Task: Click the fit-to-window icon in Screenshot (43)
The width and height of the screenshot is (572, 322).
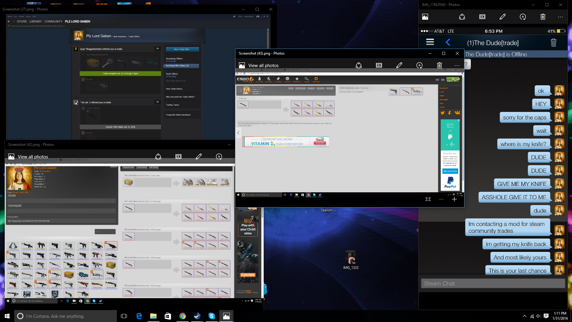Action: pos(428,199)
